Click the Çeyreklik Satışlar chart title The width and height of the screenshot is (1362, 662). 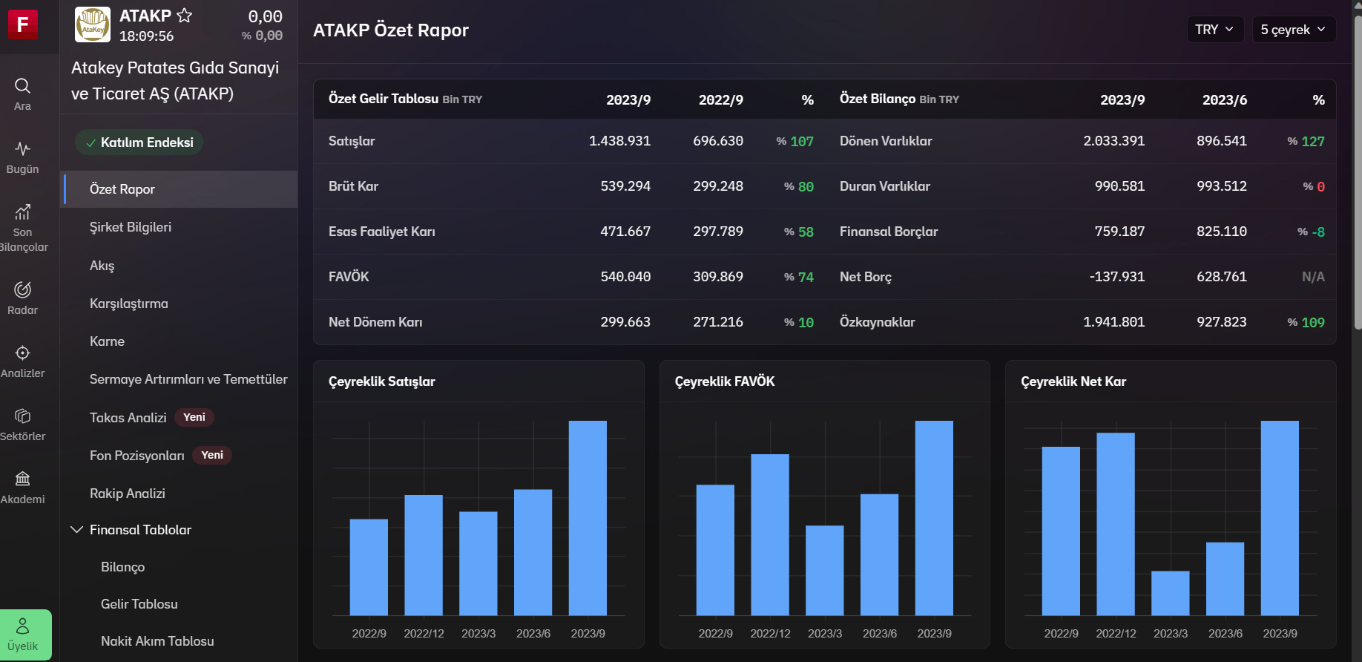pyautogui.click(x=382, y=381)
